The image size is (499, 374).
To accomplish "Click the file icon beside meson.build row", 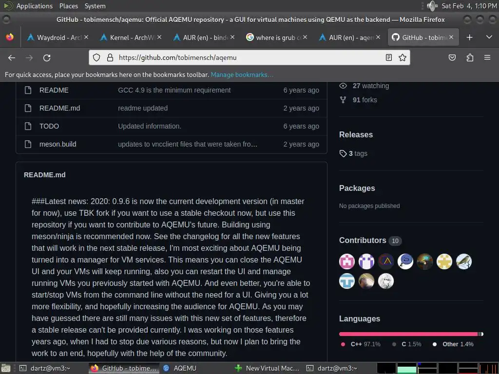I will point(28,144).
